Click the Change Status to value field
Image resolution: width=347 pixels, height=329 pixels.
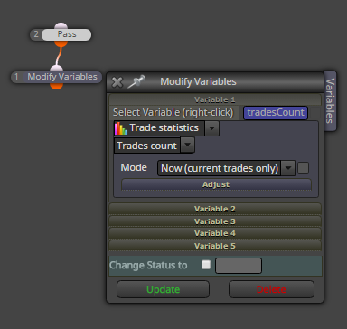[x=239, y=266]
